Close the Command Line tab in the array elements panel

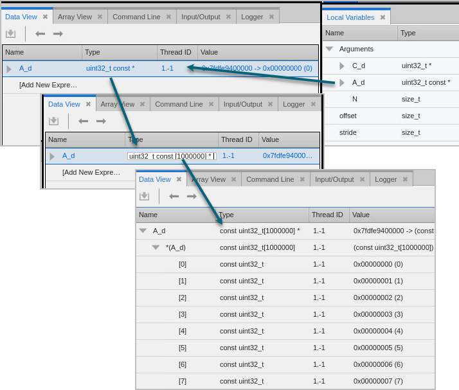tap(302, 179)
